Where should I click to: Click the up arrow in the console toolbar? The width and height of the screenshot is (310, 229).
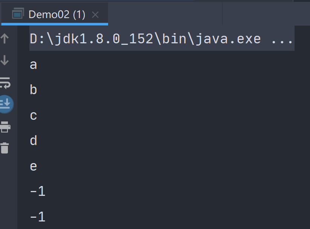(x=5, y=38)
